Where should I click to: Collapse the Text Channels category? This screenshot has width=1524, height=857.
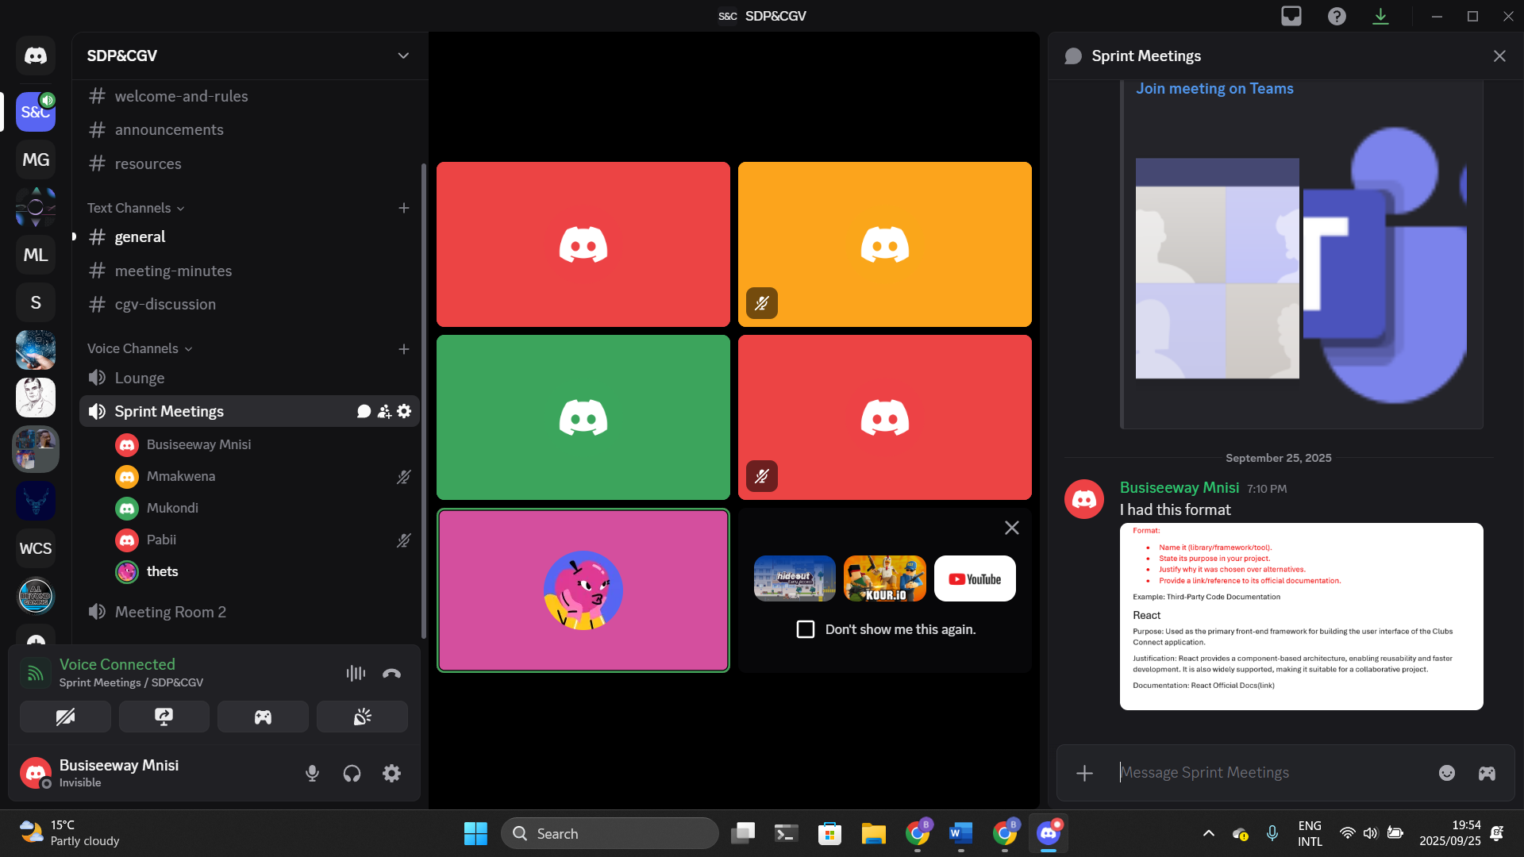pos(136,208)
